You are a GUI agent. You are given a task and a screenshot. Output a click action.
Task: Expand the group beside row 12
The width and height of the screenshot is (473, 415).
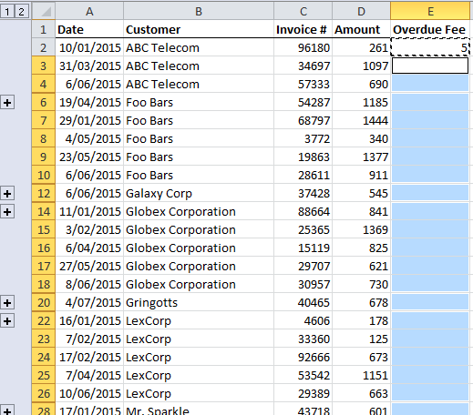[x=7, y=194]
